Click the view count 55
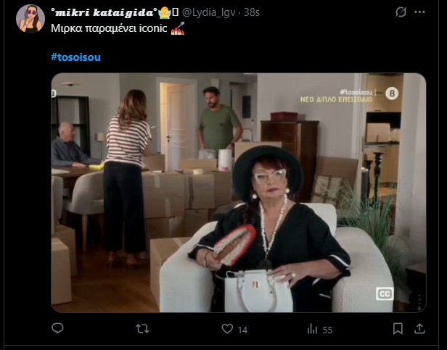Screen dimensions: 447x350 pos(327,330)
